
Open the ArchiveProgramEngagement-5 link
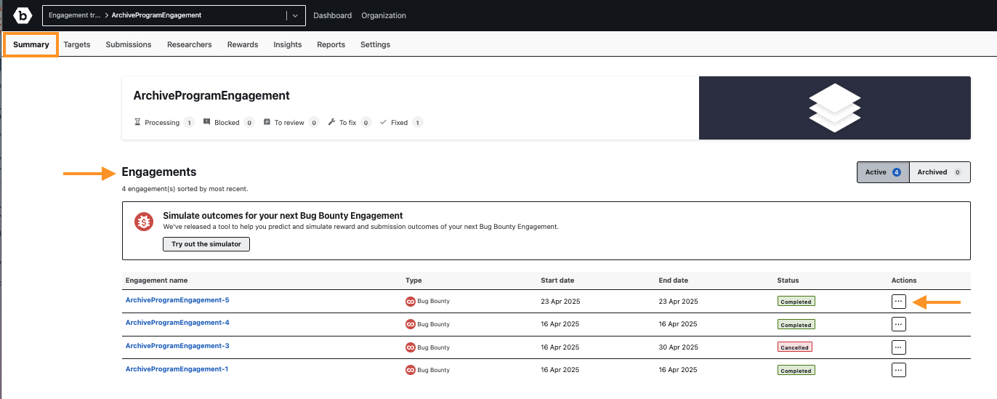[x=177, y=300]
